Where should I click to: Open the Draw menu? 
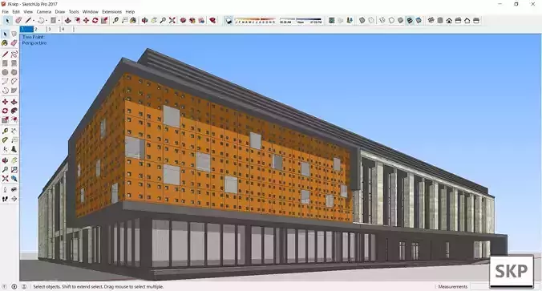(x=60, y=12)
